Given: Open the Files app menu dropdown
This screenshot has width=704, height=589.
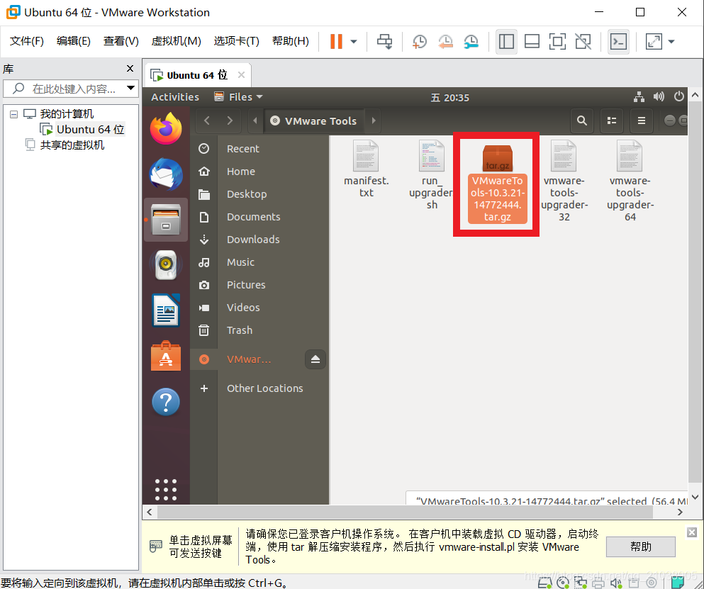Looking at the screenshot, I should 238,97.
